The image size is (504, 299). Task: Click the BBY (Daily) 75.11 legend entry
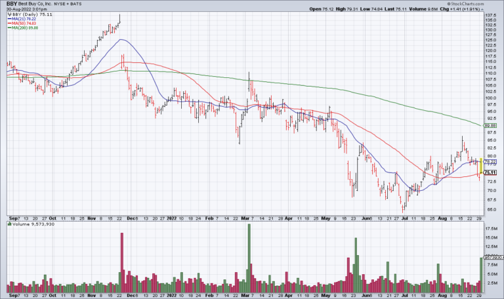pyautogui.click(x=30, y=14)
